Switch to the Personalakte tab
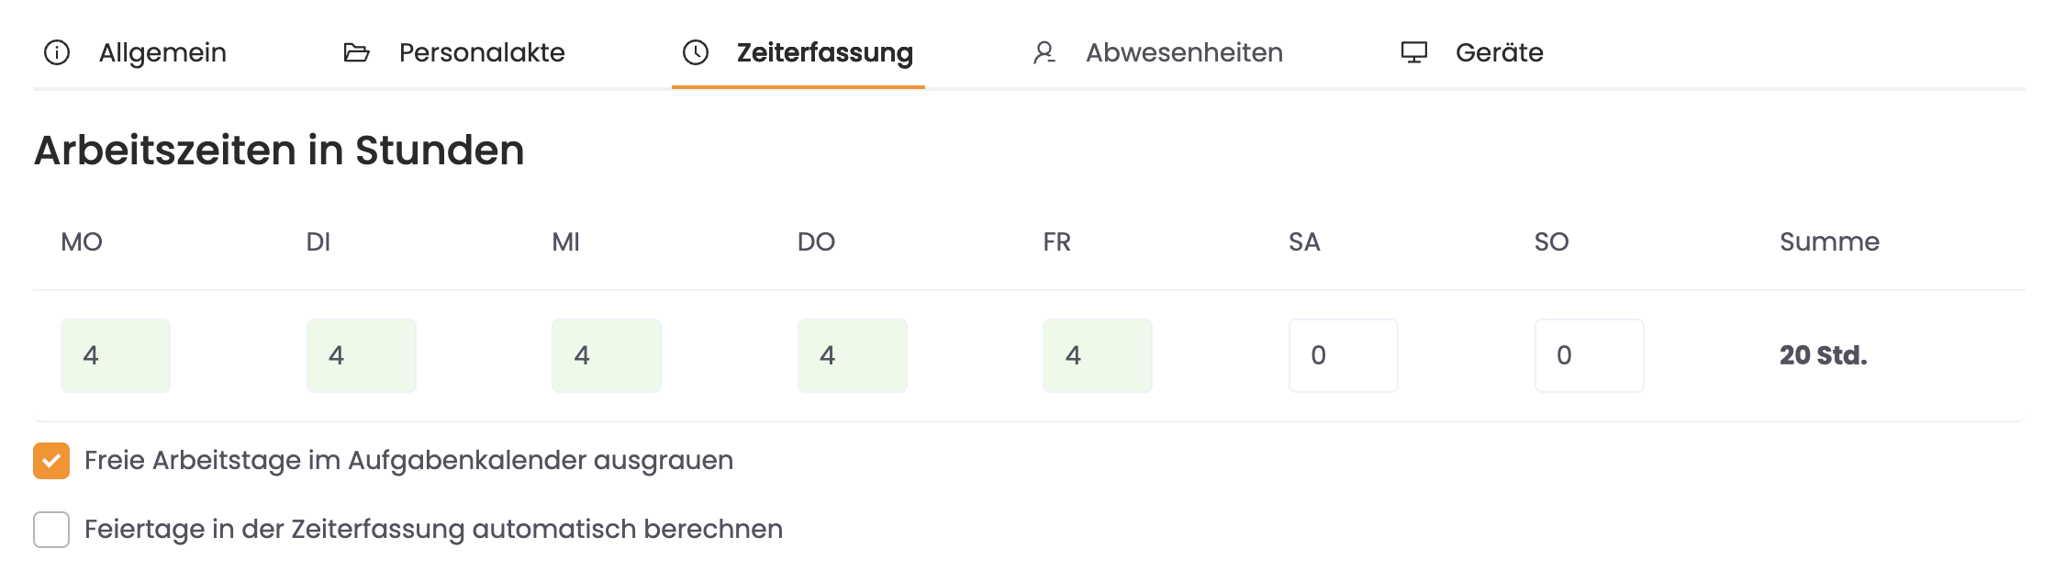This screenshot has width=2054, height=571. coord(482,53)
